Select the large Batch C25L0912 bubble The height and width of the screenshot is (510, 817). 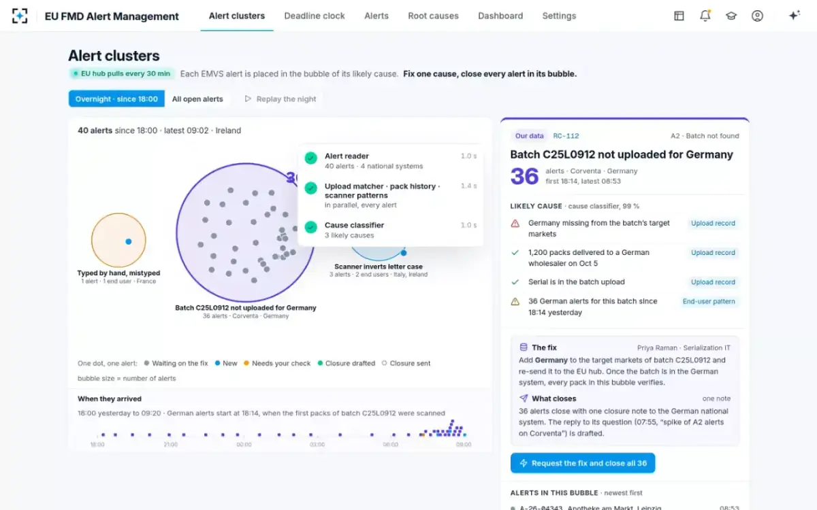[x=245, y=231]
